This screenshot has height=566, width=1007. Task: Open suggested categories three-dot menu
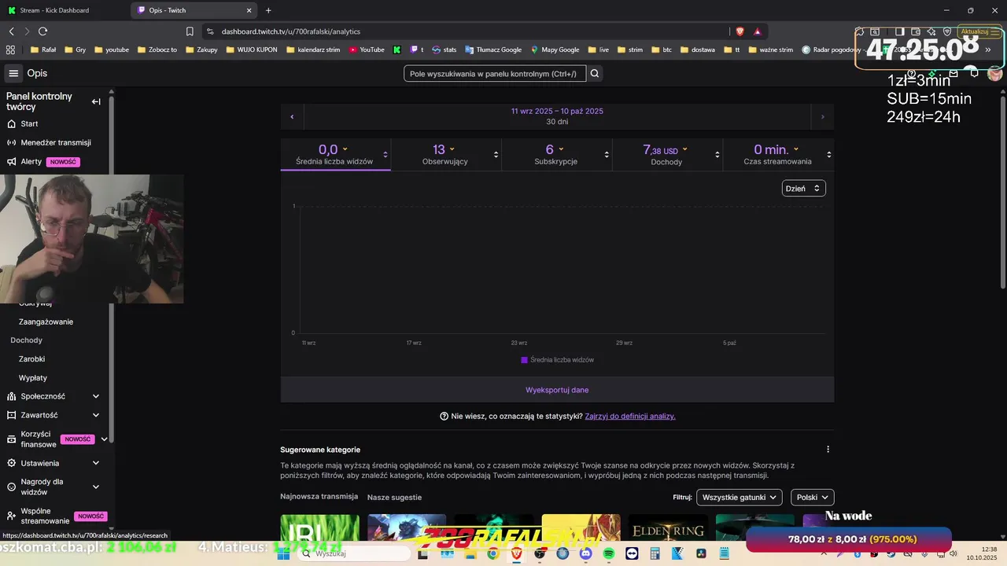point(828,450)
